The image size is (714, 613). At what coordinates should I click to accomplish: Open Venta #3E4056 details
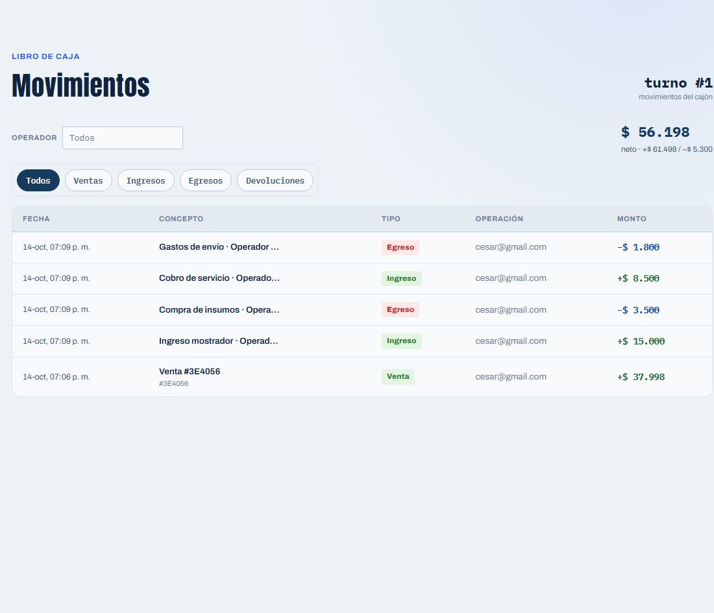[362, 377]
